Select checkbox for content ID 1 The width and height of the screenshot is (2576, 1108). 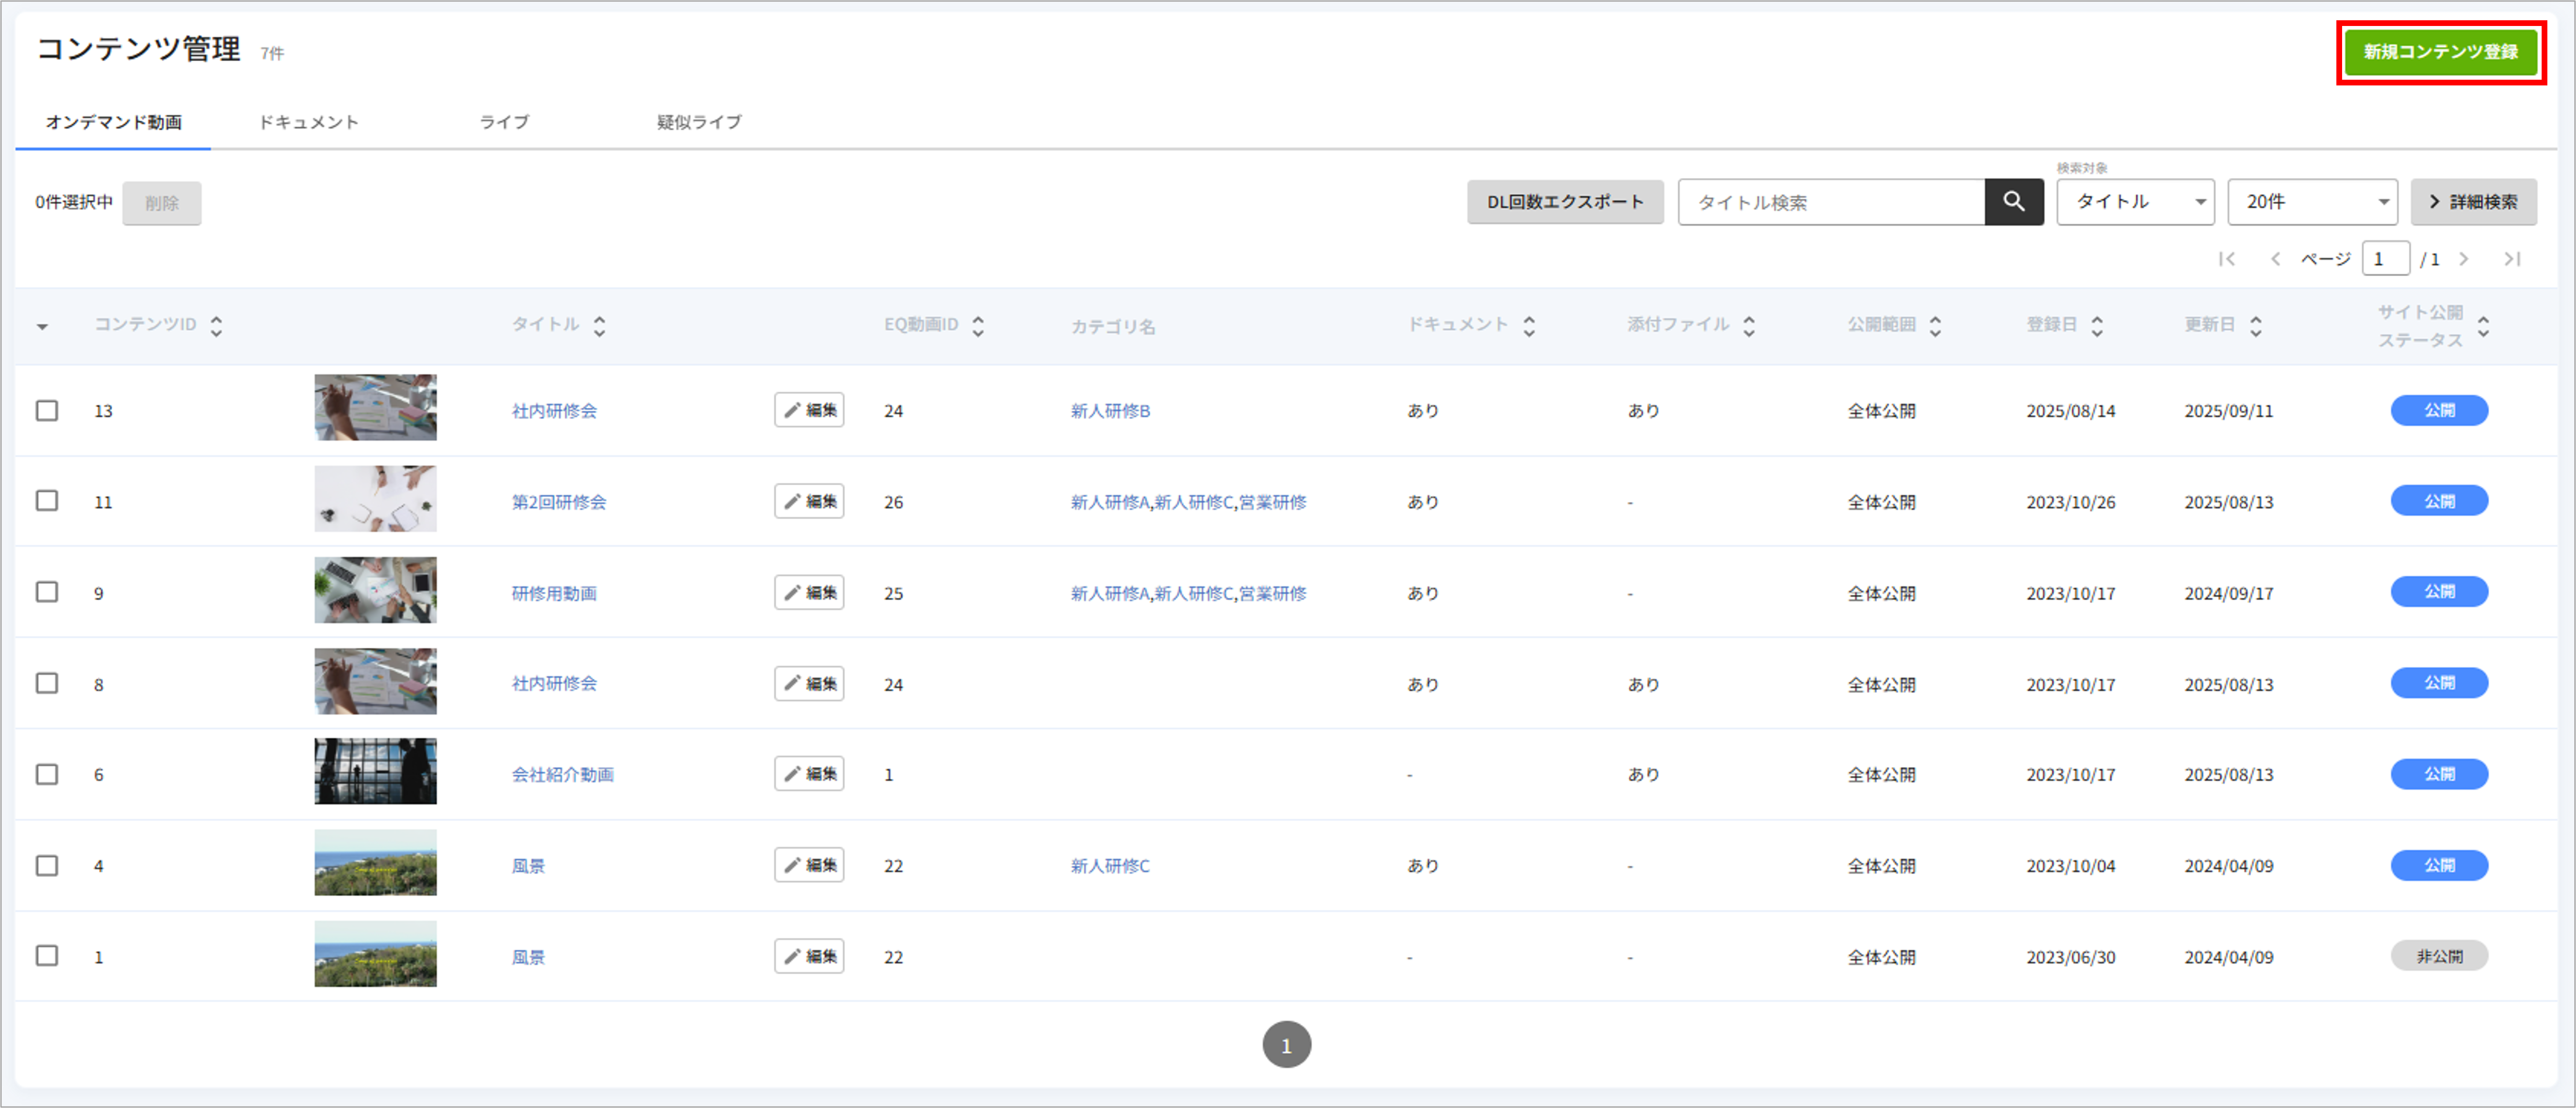click(x=47, y=955)
